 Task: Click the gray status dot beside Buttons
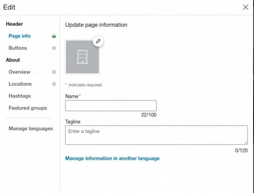54,48
